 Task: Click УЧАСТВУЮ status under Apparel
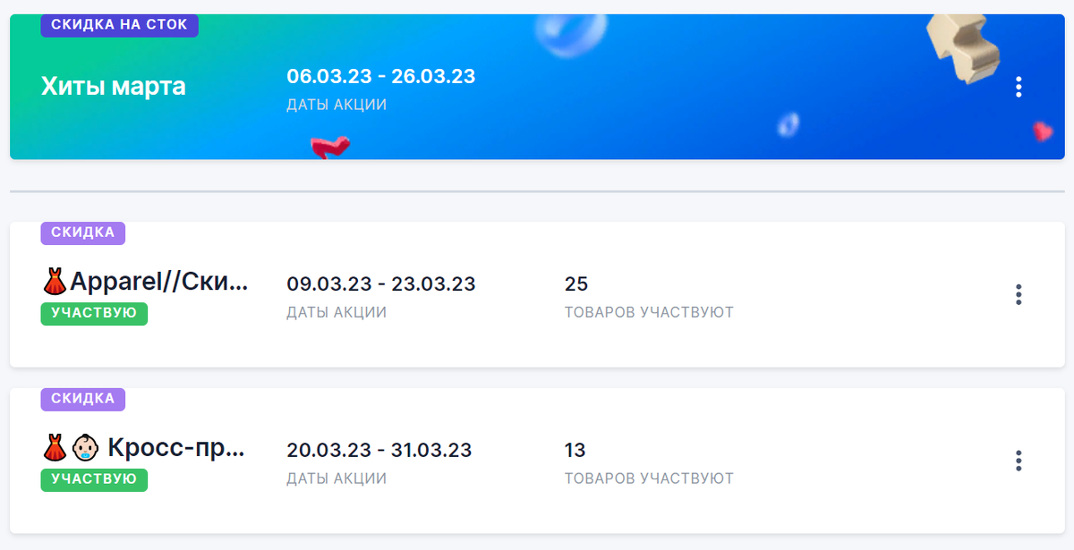pos(94,313)
